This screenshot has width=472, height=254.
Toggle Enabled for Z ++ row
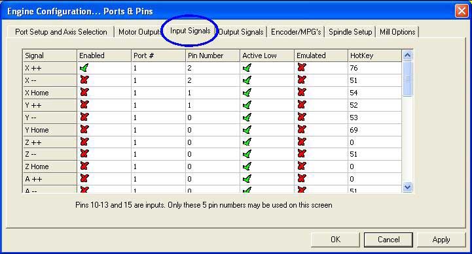tap(84, 142)
